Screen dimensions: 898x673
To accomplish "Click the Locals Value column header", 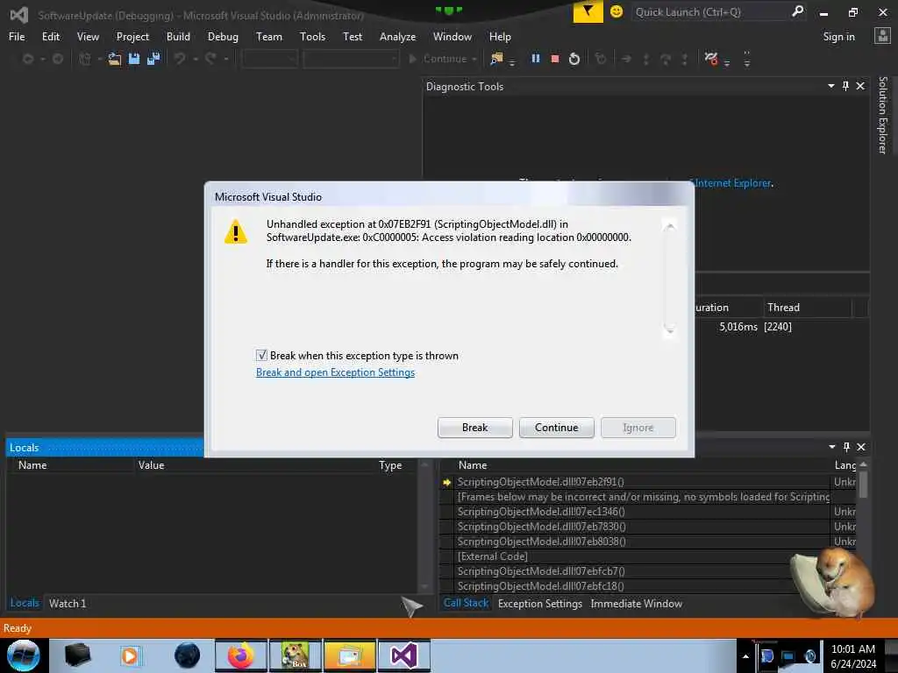I will tap(253, 465).
